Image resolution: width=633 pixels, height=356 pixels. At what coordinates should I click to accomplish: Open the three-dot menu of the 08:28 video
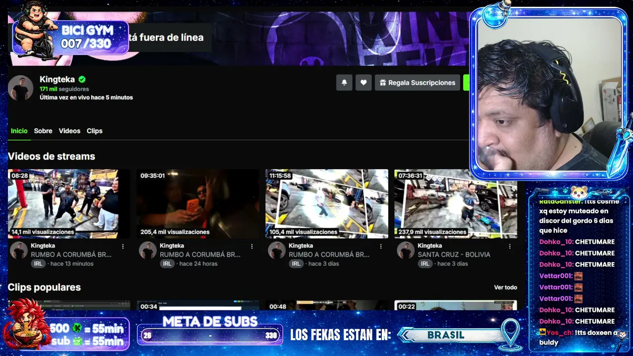(x=123, y=246)
